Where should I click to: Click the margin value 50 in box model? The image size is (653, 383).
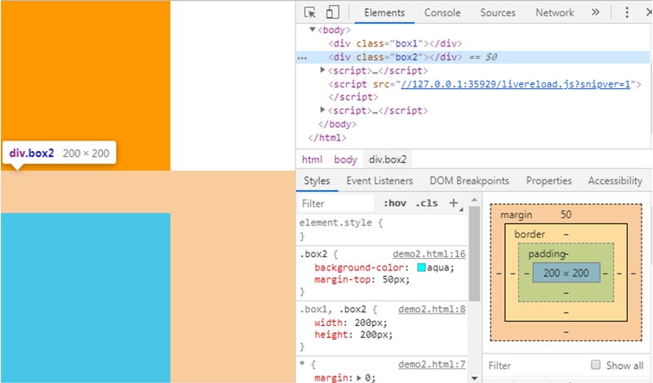coord(566,215)
